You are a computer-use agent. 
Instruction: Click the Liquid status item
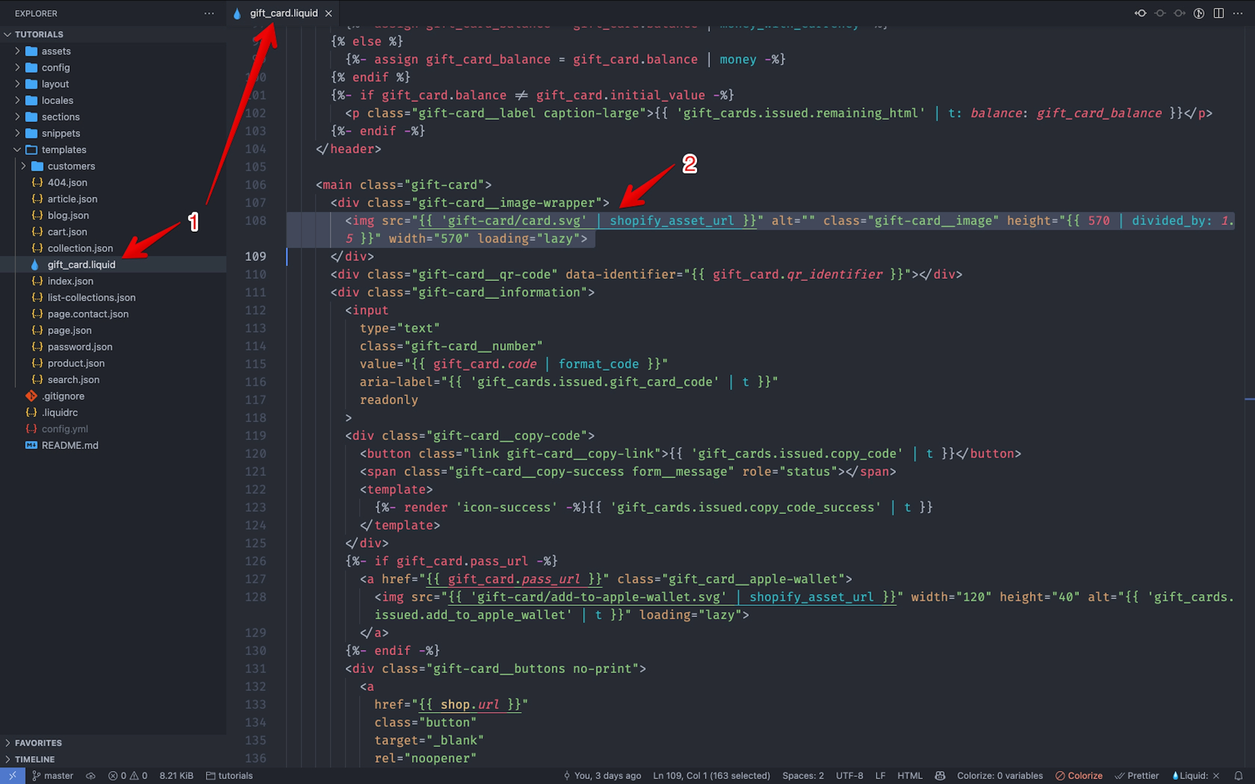[1195, 776]
